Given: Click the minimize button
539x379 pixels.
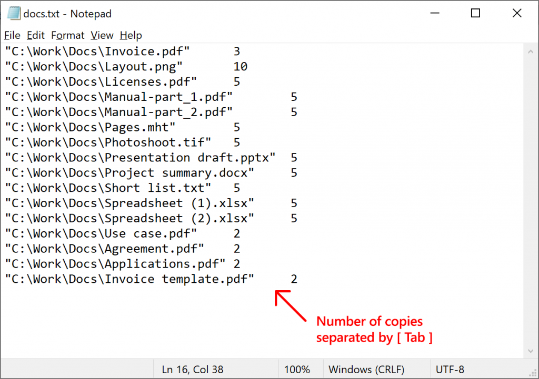Looking at the screenshot, I should pos(435,13).
